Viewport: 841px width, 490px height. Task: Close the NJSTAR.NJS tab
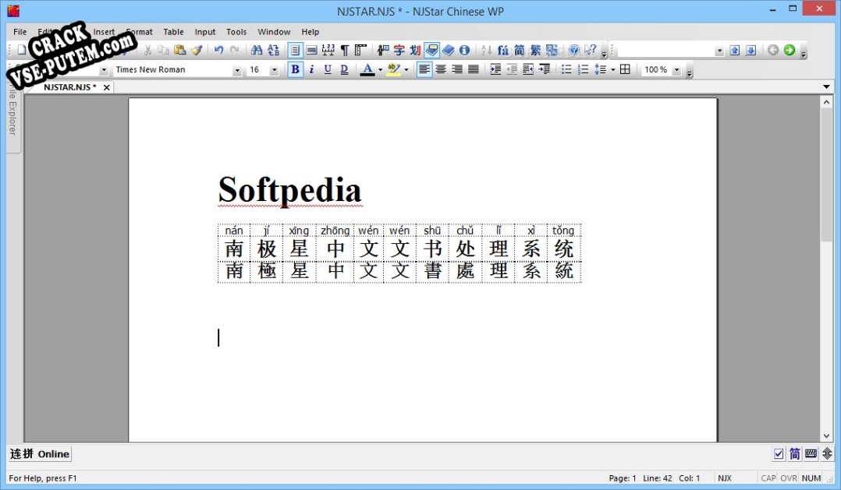[x=106, y=87]
